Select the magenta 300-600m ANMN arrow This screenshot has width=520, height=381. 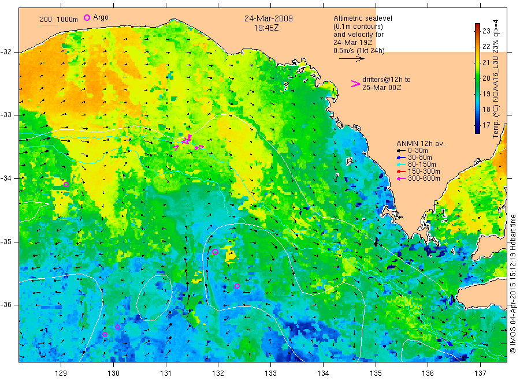[402, 178]
